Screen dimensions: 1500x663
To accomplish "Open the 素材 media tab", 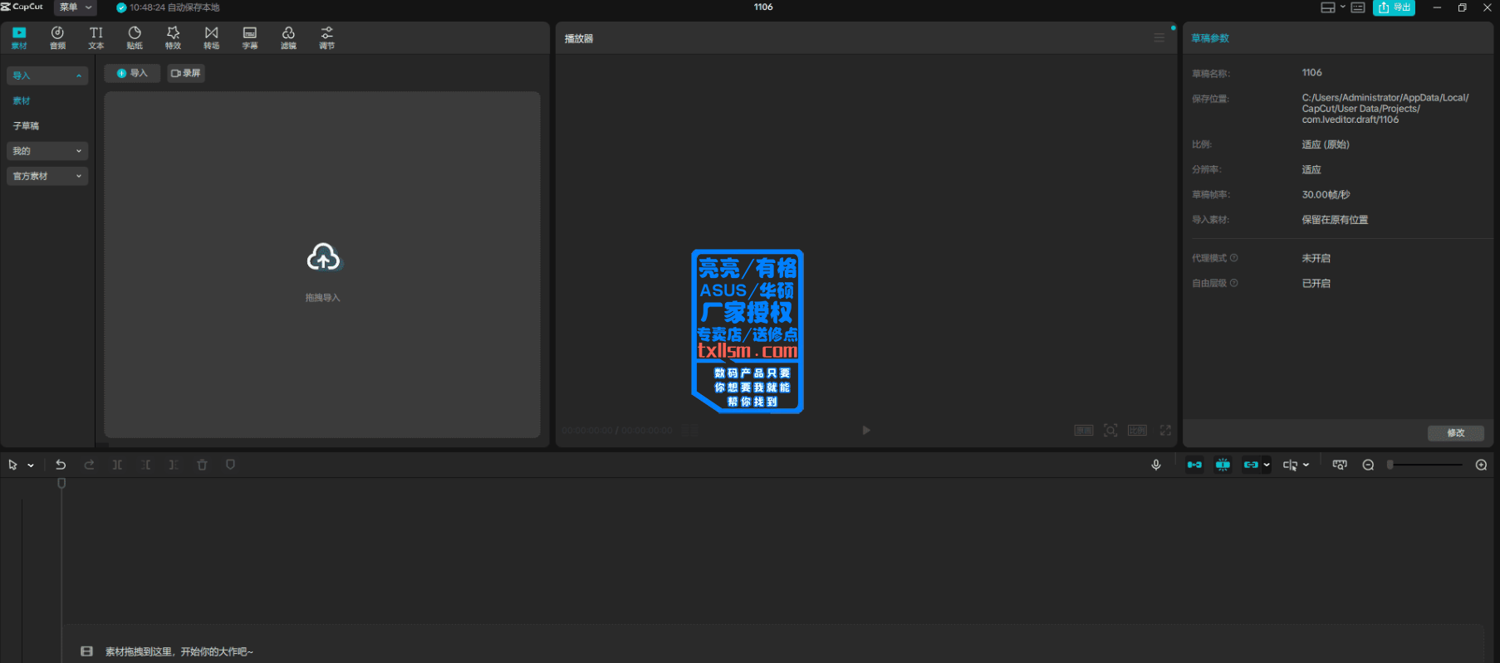I will pos(19,37).
